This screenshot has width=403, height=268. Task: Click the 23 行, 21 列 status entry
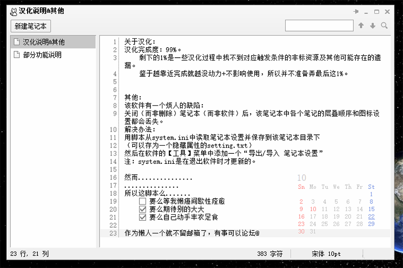pyautogui.click(x=29, y=254)
